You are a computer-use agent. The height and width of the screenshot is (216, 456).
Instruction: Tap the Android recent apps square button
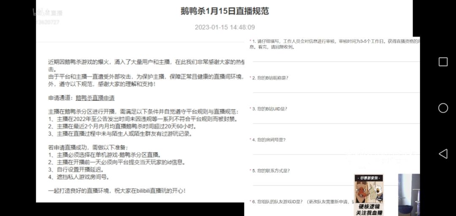click(x=443, y=62)
